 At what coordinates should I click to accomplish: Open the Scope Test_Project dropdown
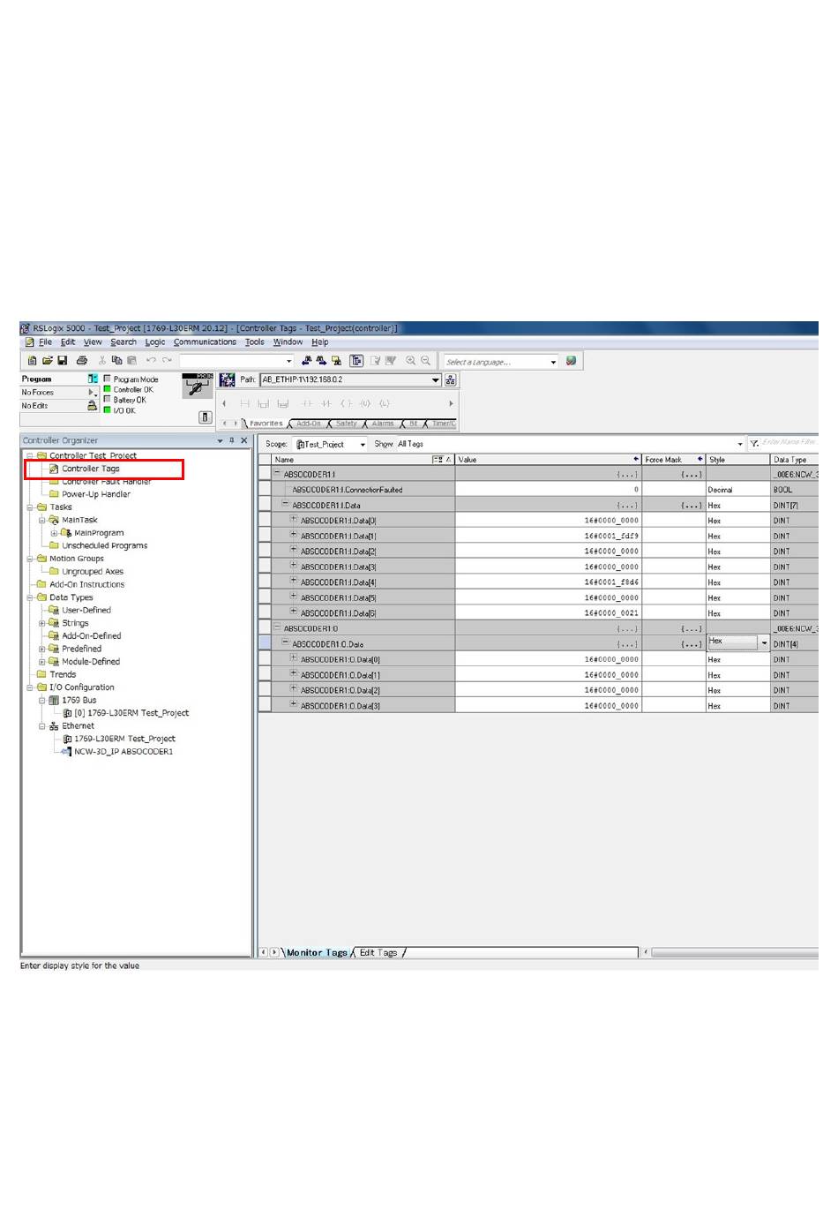pos(363,445)
